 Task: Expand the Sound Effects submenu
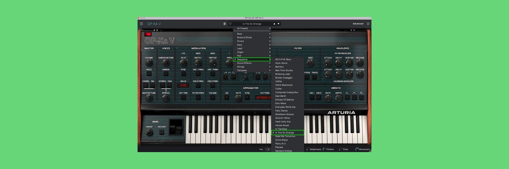tap(252, 63)
